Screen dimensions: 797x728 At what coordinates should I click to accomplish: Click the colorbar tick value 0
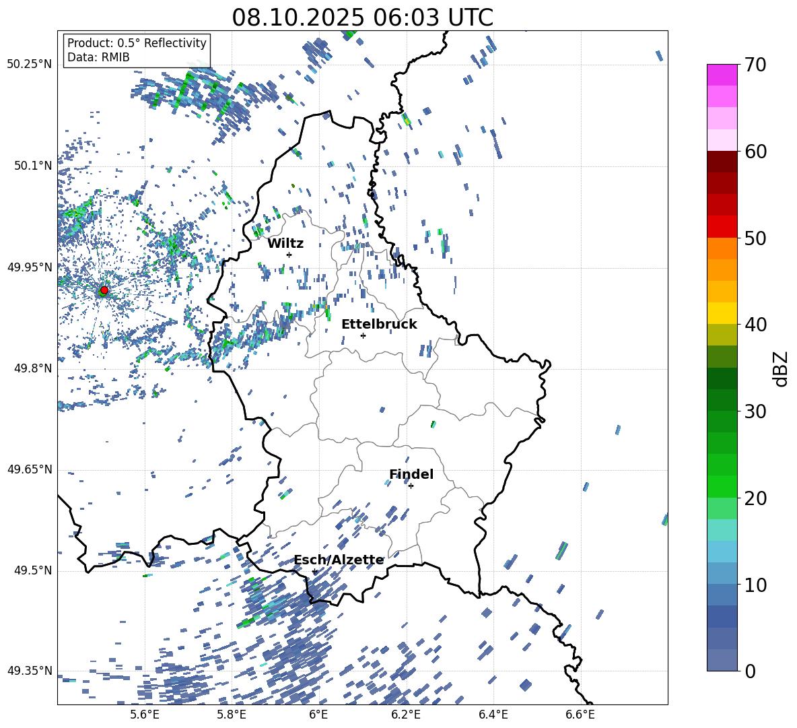(x=750, y=671)
